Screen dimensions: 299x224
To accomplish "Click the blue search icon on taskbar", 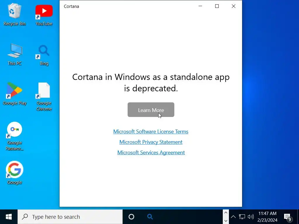I will click(150, 217).
